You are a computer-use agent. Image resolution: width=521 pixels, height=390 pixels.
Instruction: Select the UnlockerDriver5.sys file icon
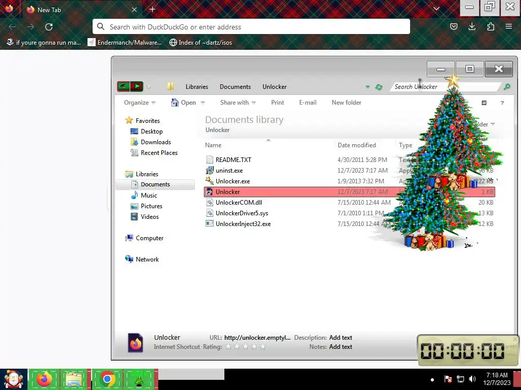coord(209,213)
